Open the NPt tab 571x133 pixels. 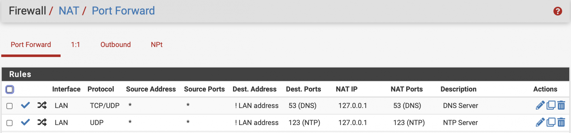tap(157, 45)
